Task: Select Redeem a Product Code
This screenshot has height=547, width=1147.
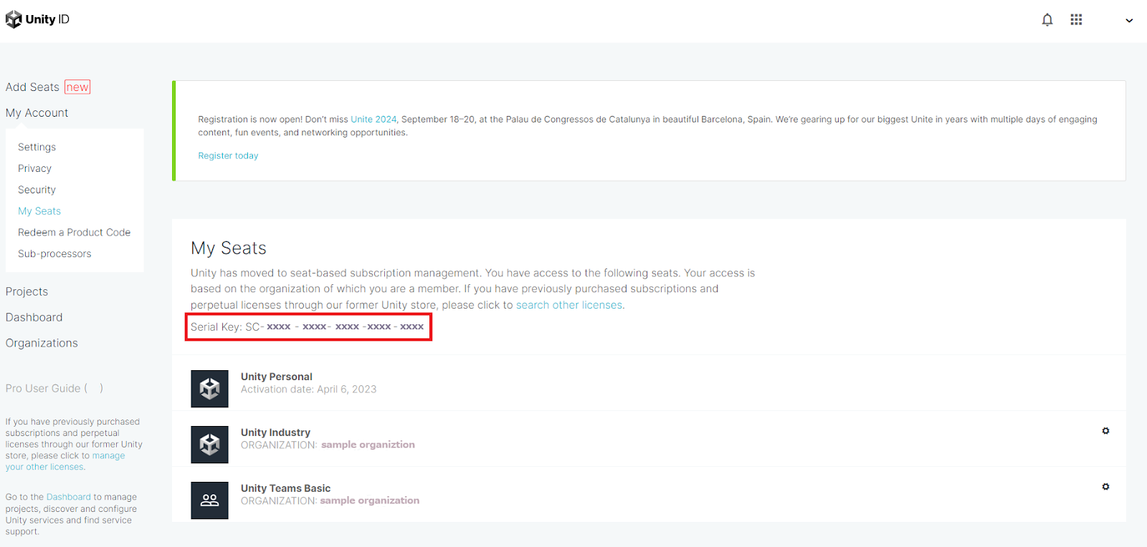Action: click(75, 233)
